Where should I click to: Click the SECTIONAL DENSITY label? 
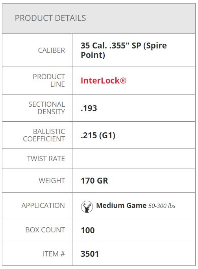[x=46, y=108]
